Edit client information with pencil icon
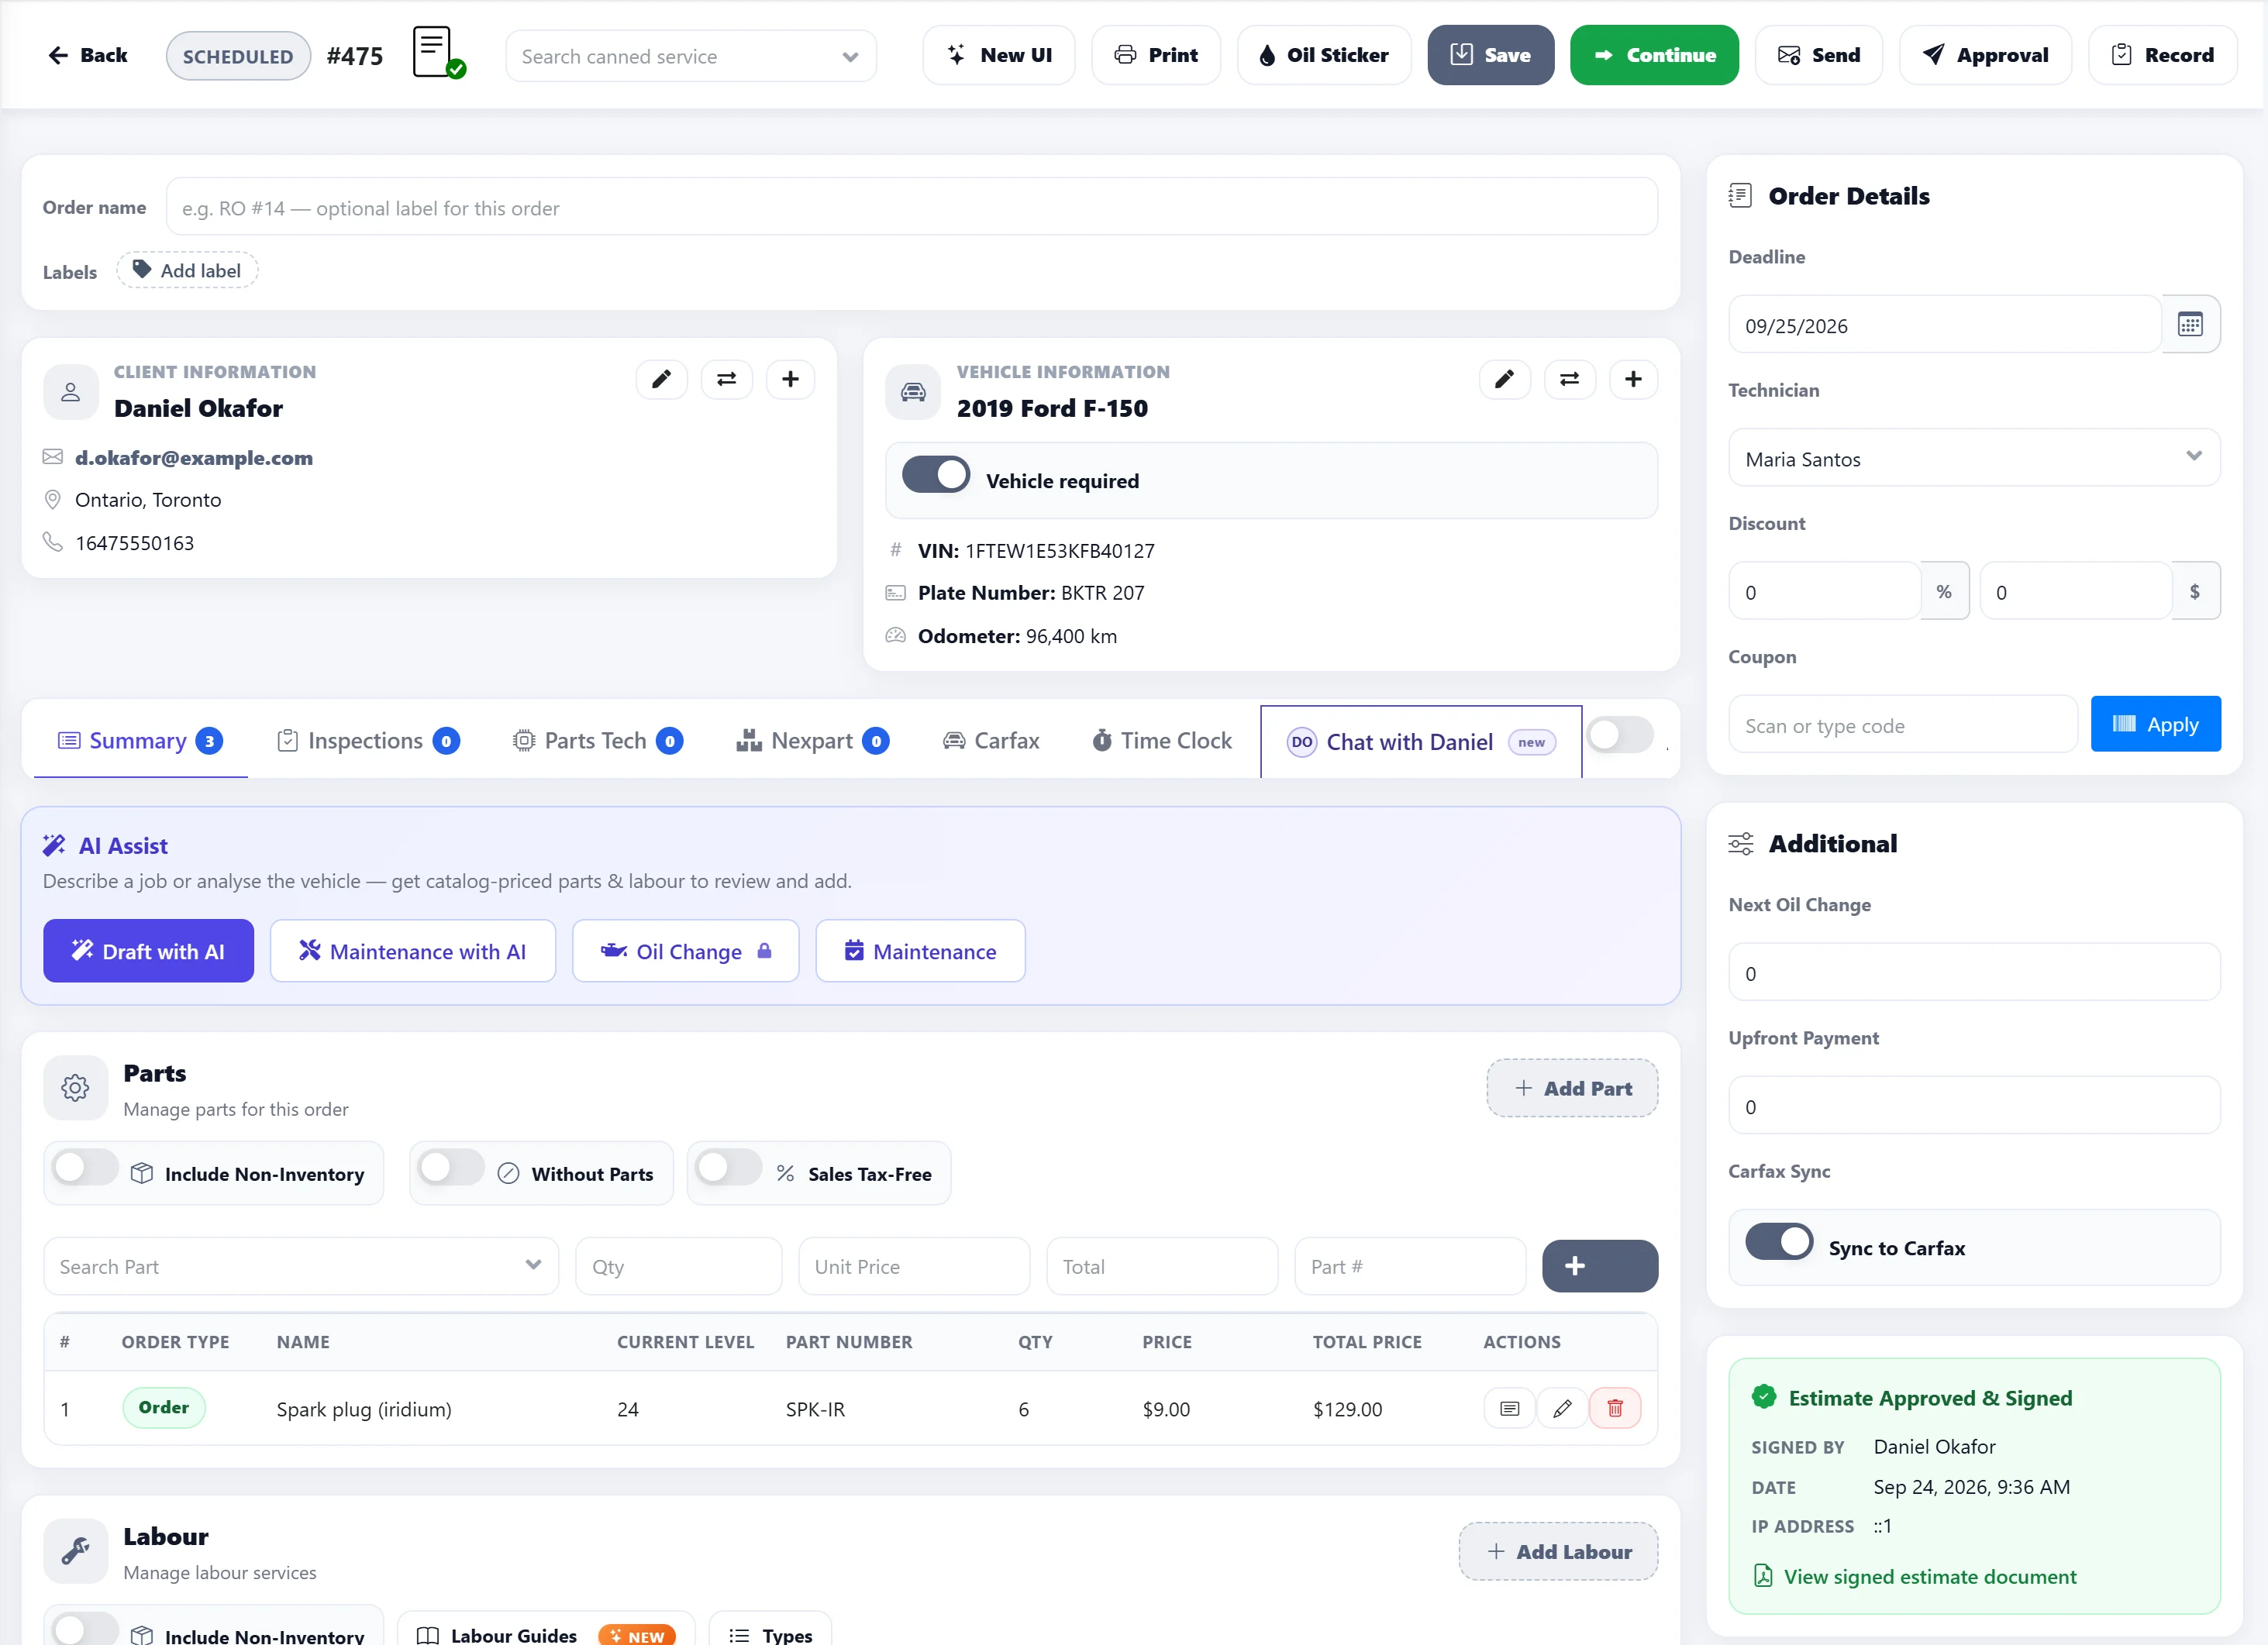This screenshot has width=2268, height=1645. pos(661,380)
